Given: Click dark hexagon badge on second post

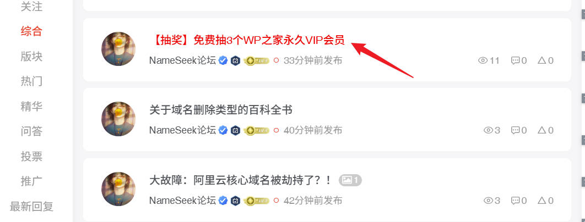Looking at the screenshot, I should tap(235, 130).
